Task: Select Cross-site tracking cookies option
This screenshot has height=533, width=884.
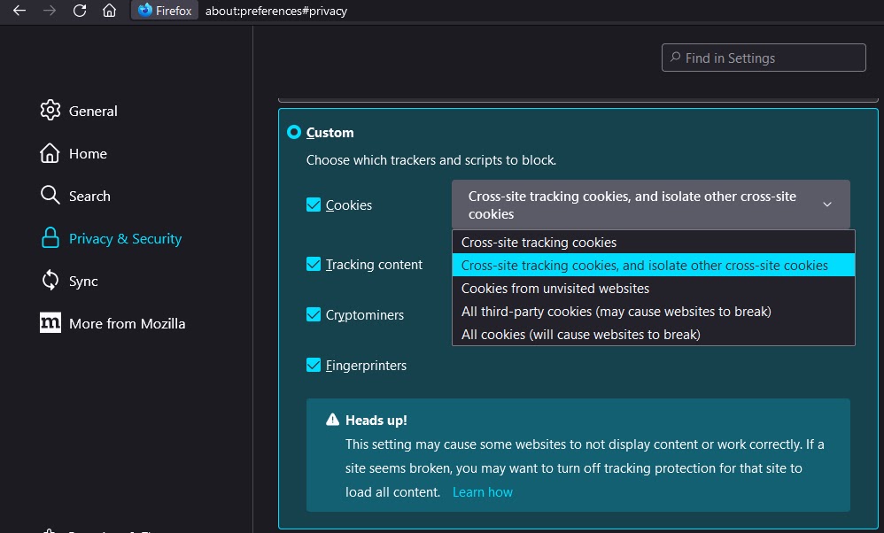Action: tap(539, 243)
